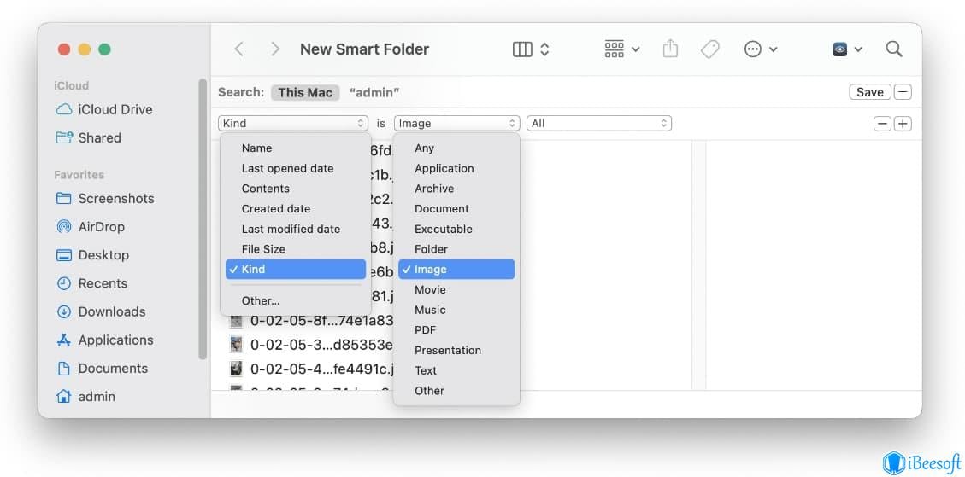Click thumbnail of file 0-02-05-3...d85353e
965x477 pixels.
pos(236,344)
